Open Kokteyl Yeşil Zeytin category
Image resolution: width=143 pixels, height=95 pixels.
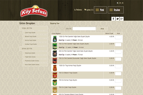(35, 44)
